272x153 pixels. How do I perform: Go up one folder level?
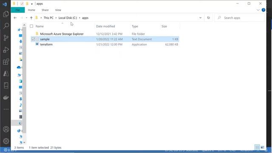(x=31, y=18)
